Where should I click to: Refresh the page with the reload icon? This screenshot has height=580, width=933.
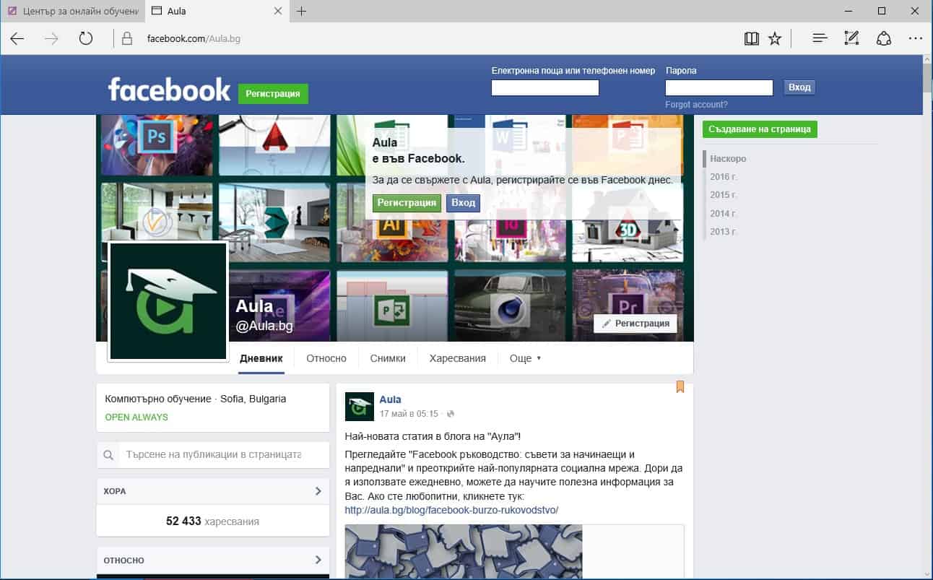coord(86,39)
